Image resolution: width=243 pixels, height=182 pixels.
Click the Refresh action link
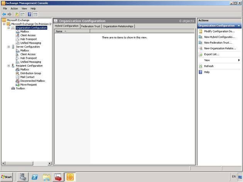point(209,66)
